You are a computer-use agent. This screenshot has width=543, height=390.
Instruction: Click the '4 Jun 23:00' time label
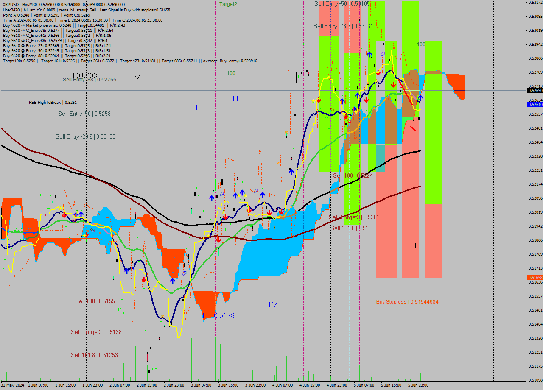coord(337,385)
